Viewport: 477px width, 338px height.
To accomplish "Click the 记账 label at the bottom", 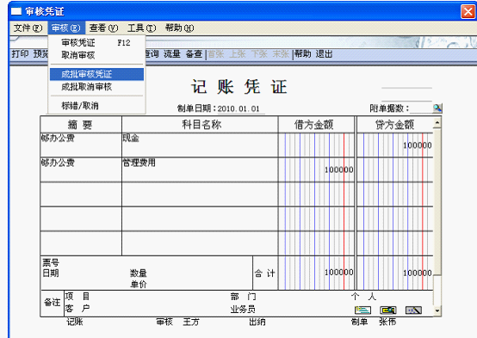I will [75, 322].
